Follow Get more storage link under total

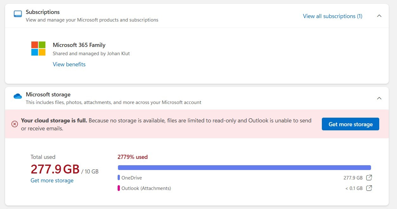point(52,180)
